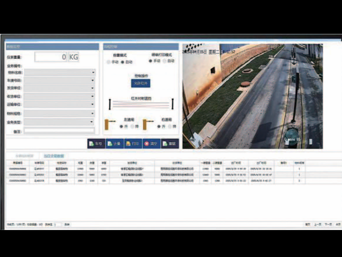Go to next page (下一页) in pagination
The width and height of the screenshot is (342, 257).
click(x=328, y=224)
